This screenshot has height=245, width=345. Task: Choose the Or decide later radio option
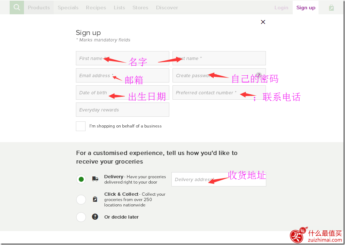click(x=81, y=217)
